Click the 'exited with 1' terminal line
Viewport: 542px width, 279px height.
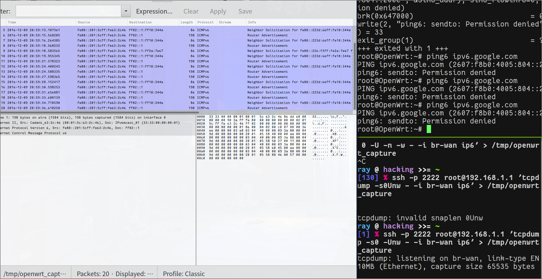point(403,48)
